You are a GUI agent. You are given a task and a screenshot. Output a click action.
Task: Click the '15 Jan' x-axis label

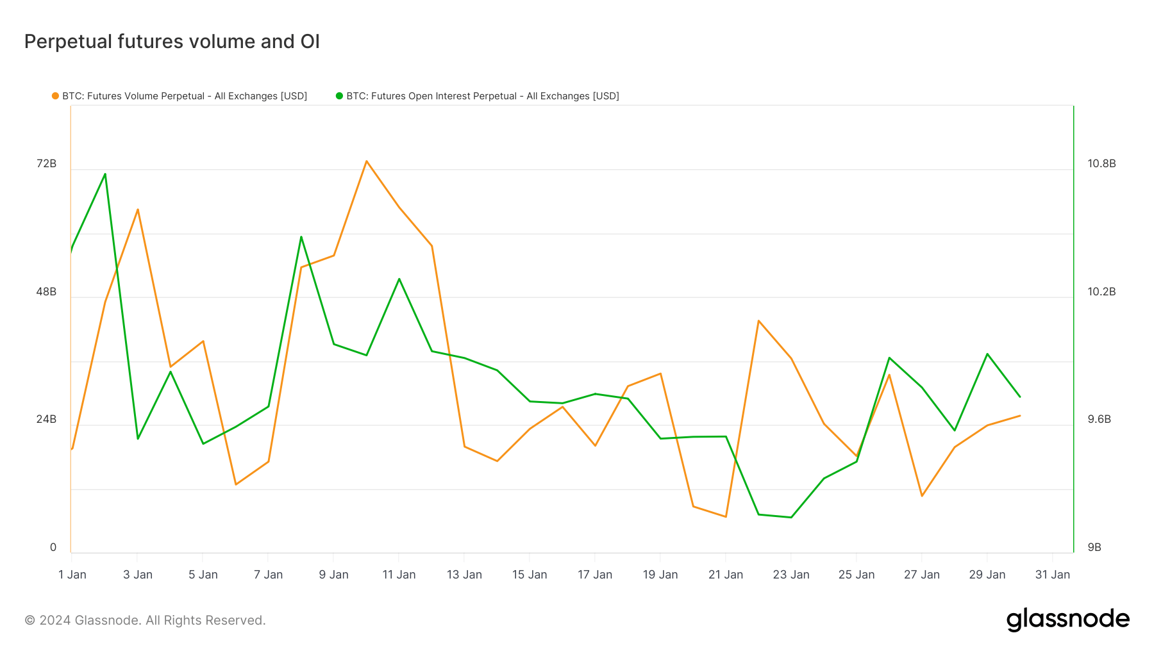[530, 575]
